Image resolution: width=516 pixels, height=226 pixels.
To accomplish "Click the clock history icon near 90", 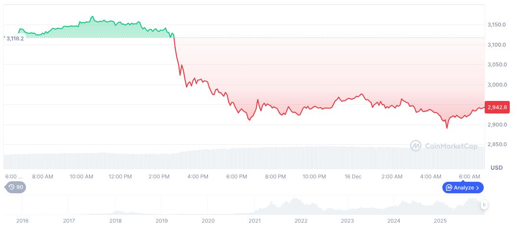I will 12,187.
